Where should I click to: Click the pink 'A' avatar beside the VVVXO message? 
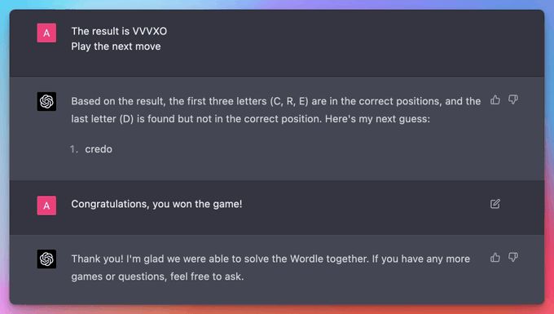click(x=46, y=33)
